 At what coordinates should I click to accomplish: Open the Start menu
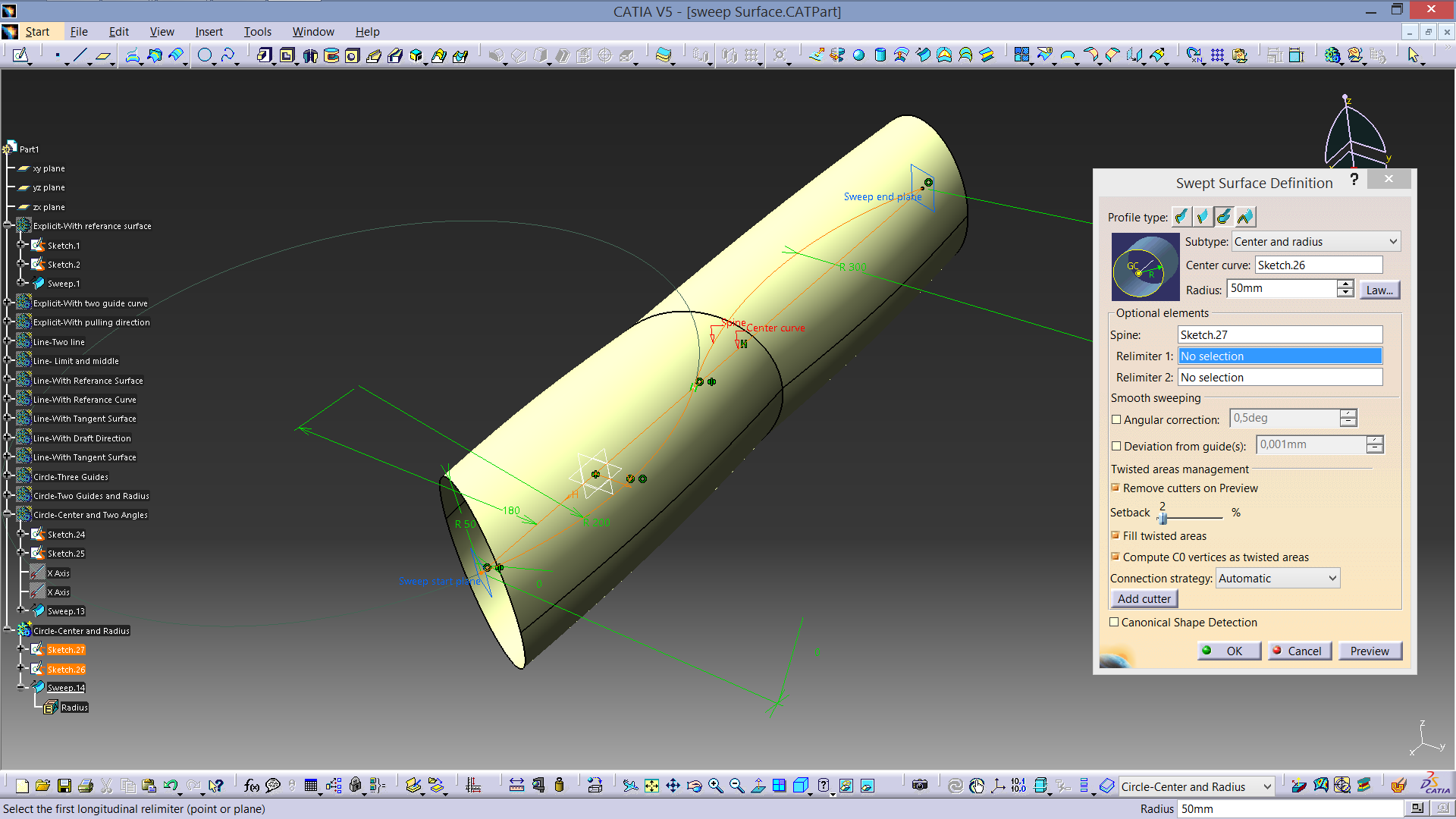(x=37, y=31)
